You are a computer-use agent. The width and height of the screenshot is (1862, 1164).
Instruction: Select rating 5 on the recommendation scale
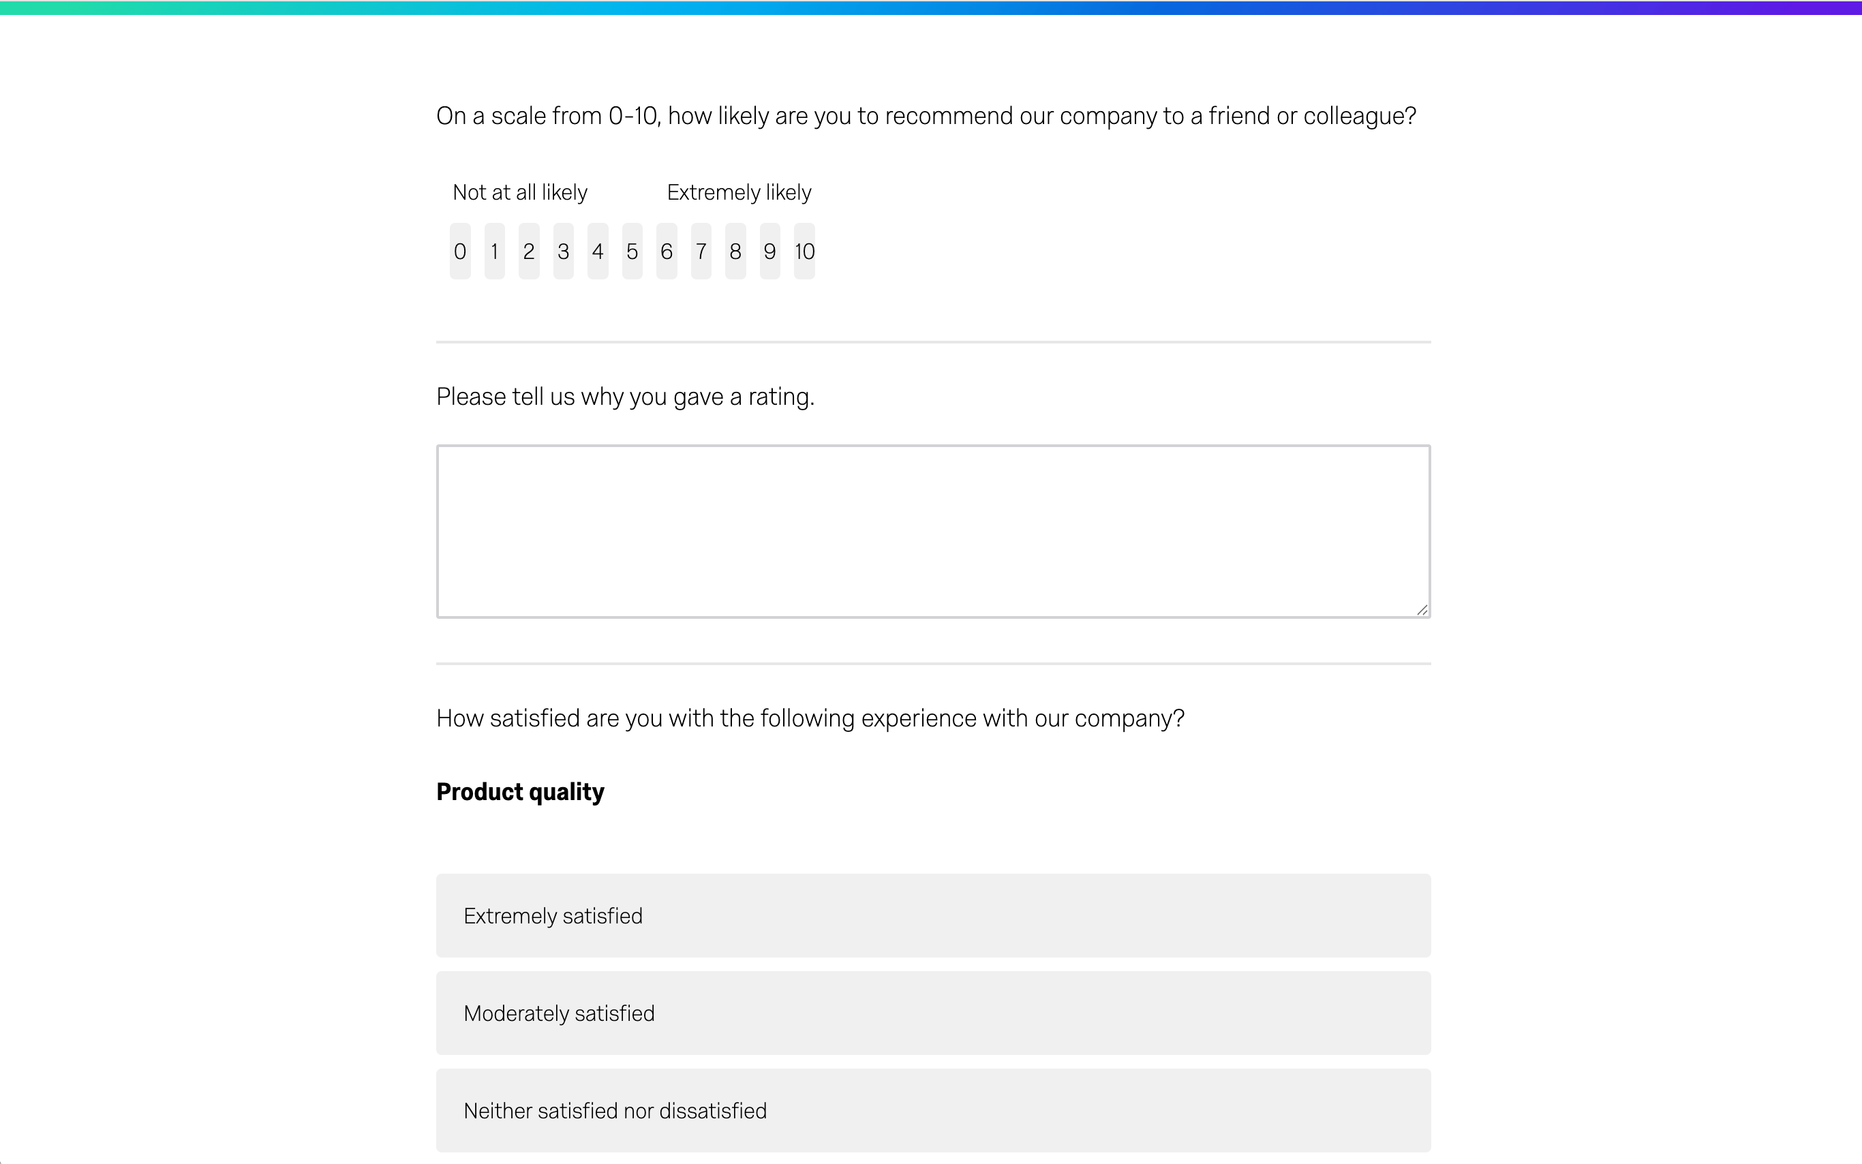click(632, 250)
